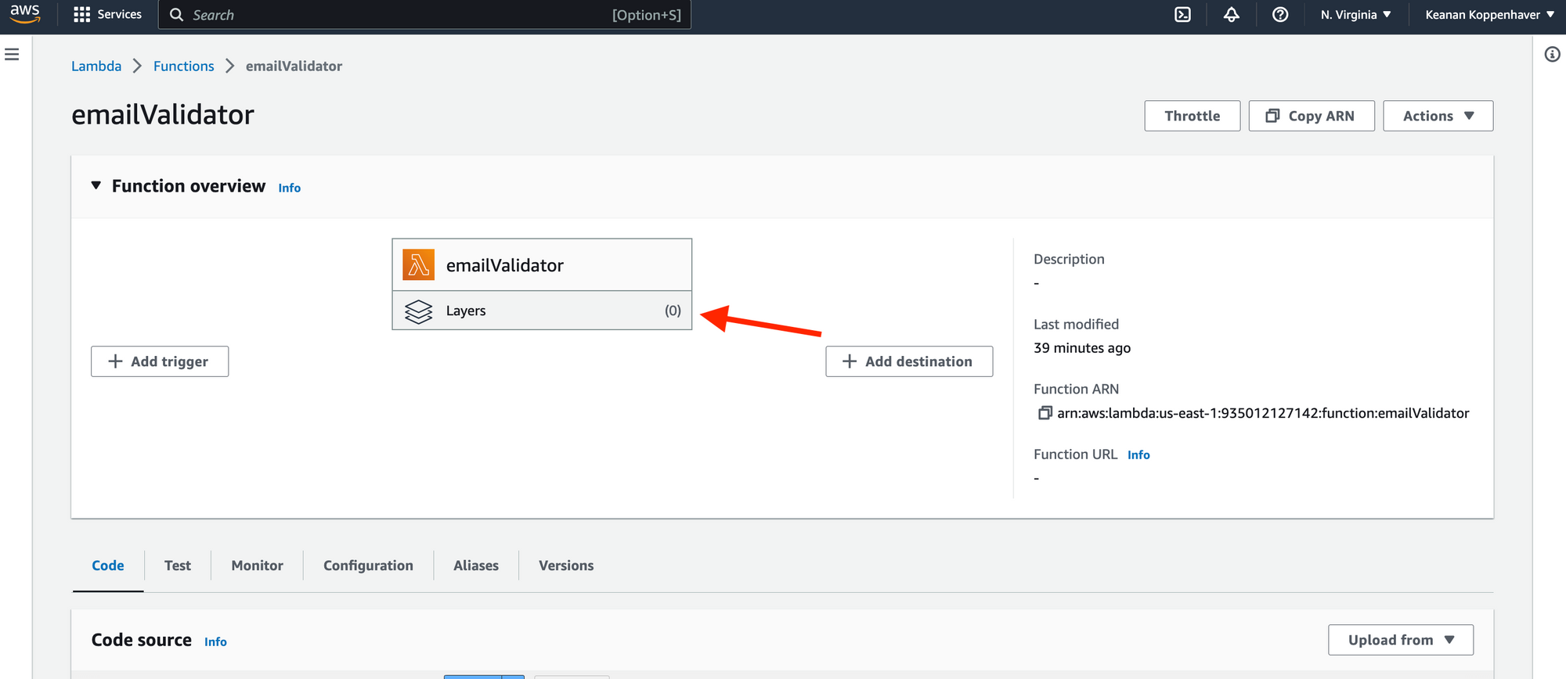The image size is (1566, 679).
Task: Open the Lambda breadcrumb link
Action: (96, 66)
